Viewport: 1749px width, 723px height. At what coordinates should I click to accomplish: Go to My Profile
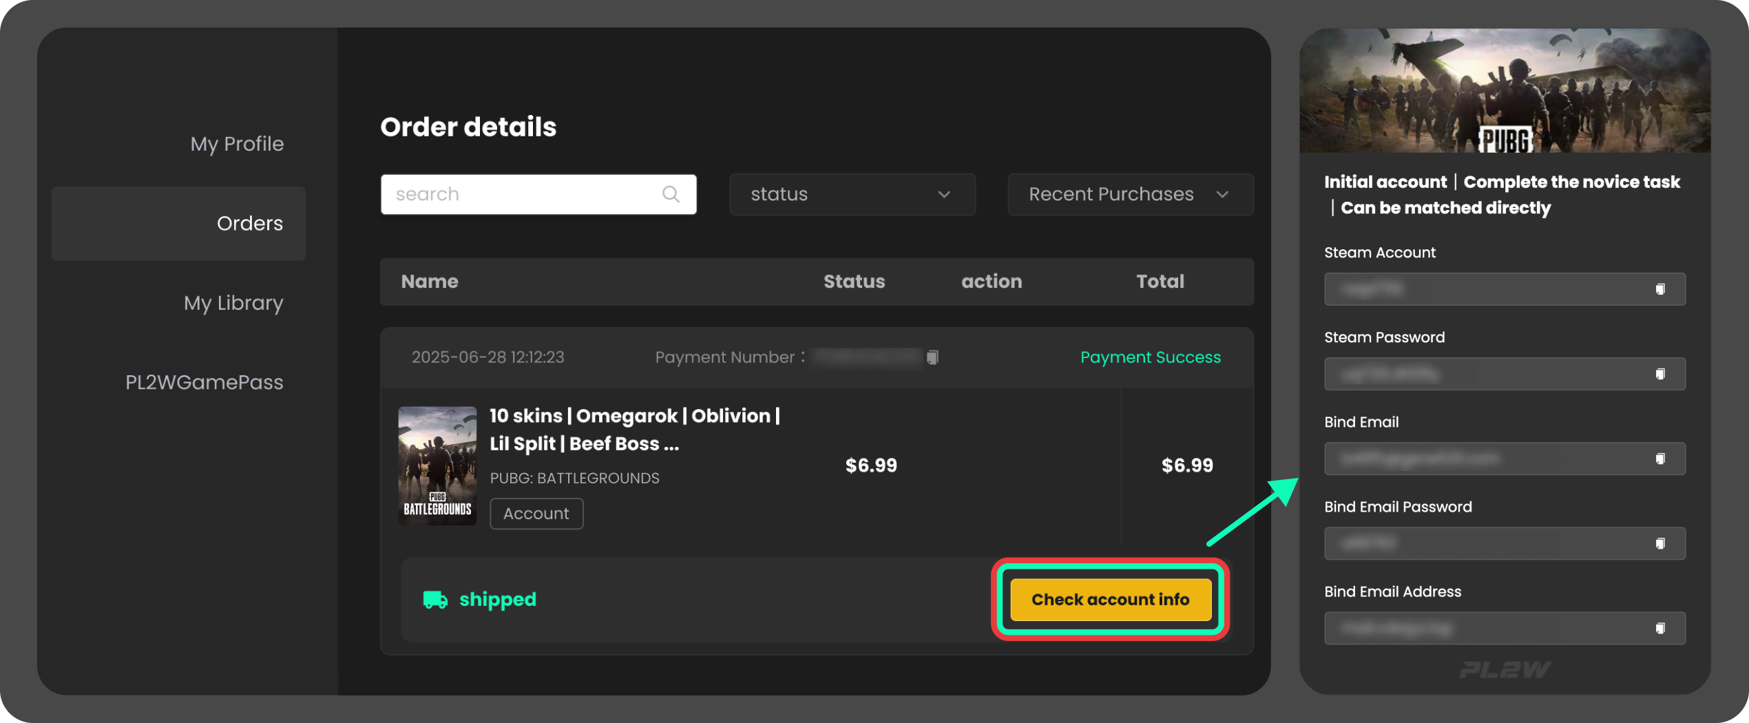pyautogui.click(x=236, y=144)
